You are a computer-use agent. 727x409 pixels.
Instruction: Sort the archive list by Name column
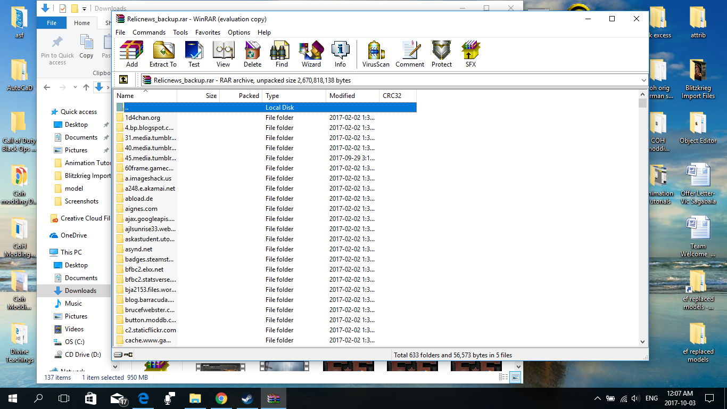[145, 96]
